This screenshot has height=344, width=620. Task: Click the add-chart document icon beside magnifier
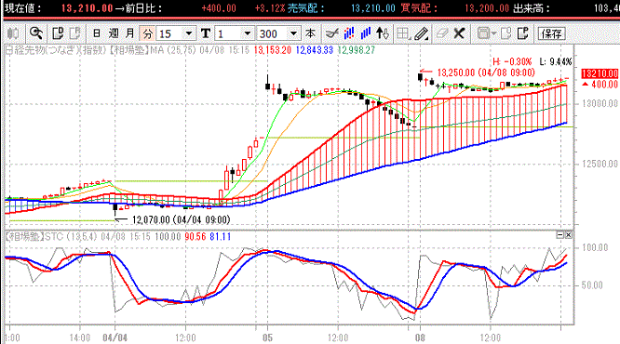click(x=58, y=33)
